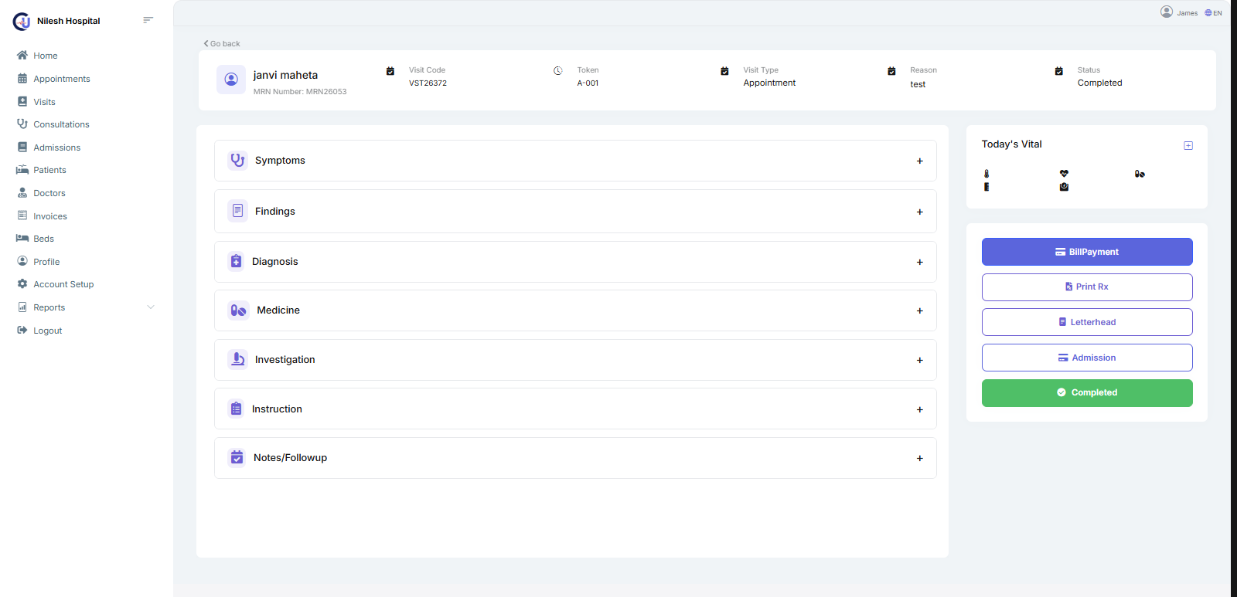Screen dimensions: 1237x597
Task: Click the BillPayment button
Action: (1087, 252)
